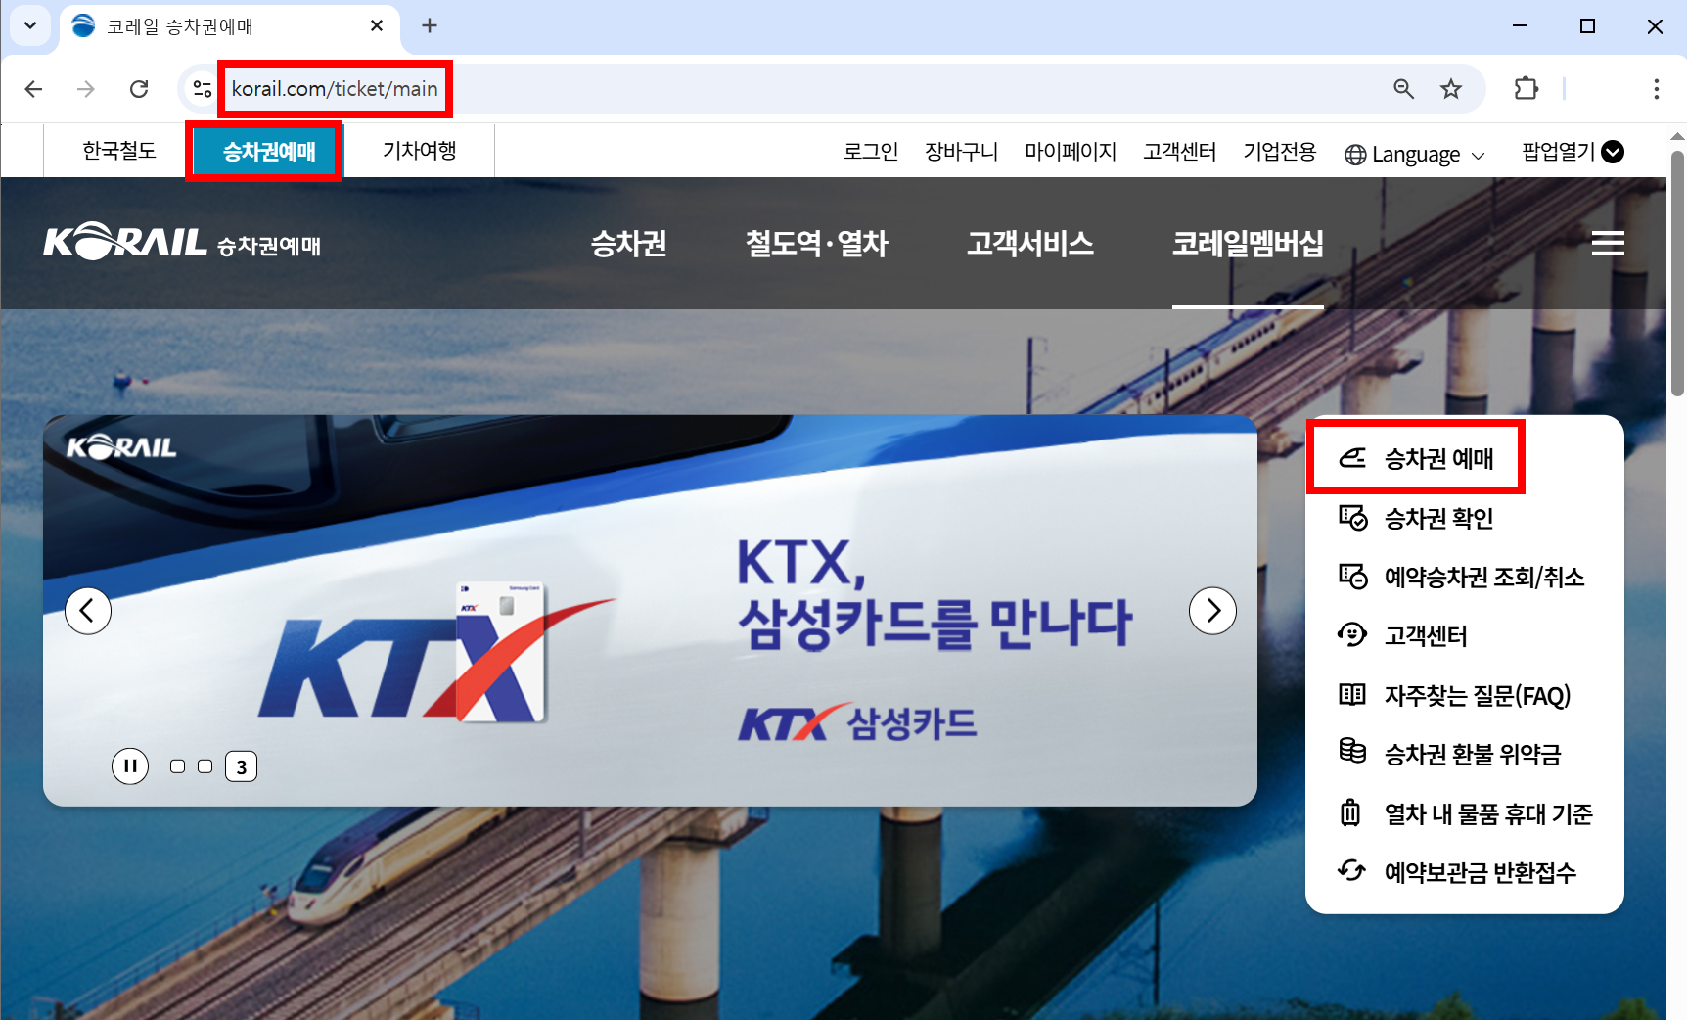Viewport: 1687px width, 1020px height.
Task: Open the 장바구니 page
Action: [961, 153]
